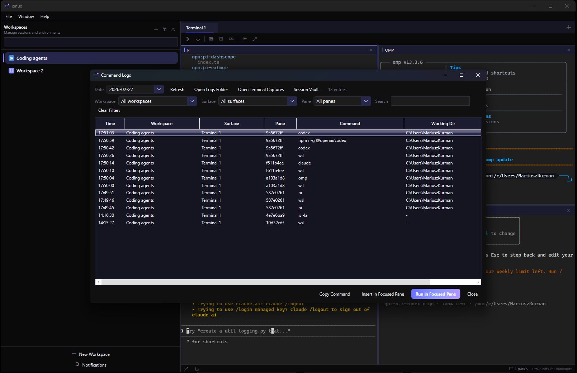The image size is (577, 373).
Task: Click Insert in Focused Pane
Action: point(383,294)
